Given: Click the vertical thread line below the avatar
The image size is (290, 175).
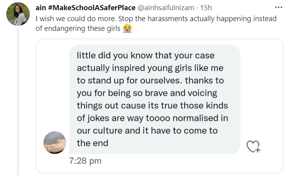Looking at the screenshot, I should coord(18,98).
